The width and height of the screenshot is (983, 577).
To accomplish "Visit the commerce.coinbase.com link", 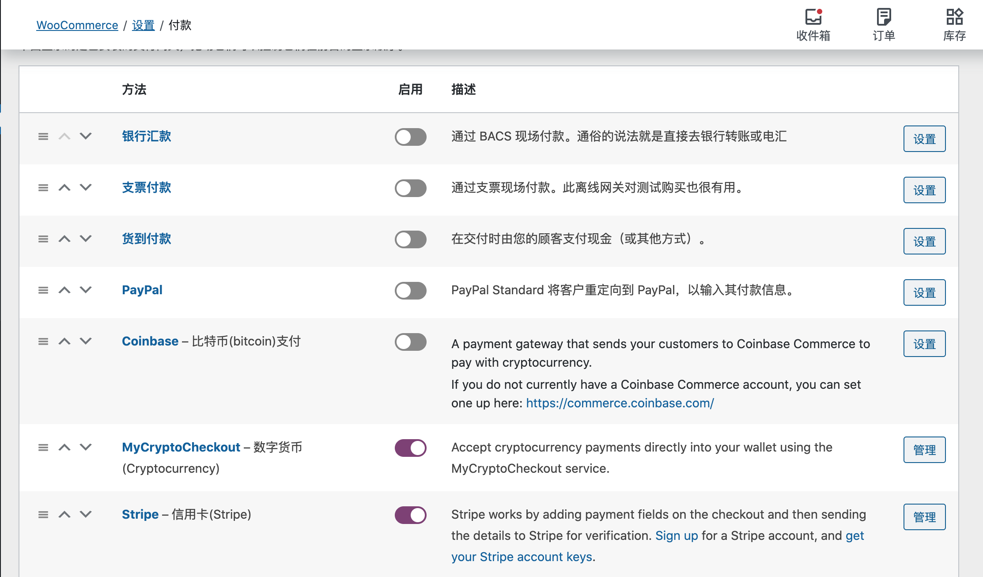I will (x=620, y=403).
